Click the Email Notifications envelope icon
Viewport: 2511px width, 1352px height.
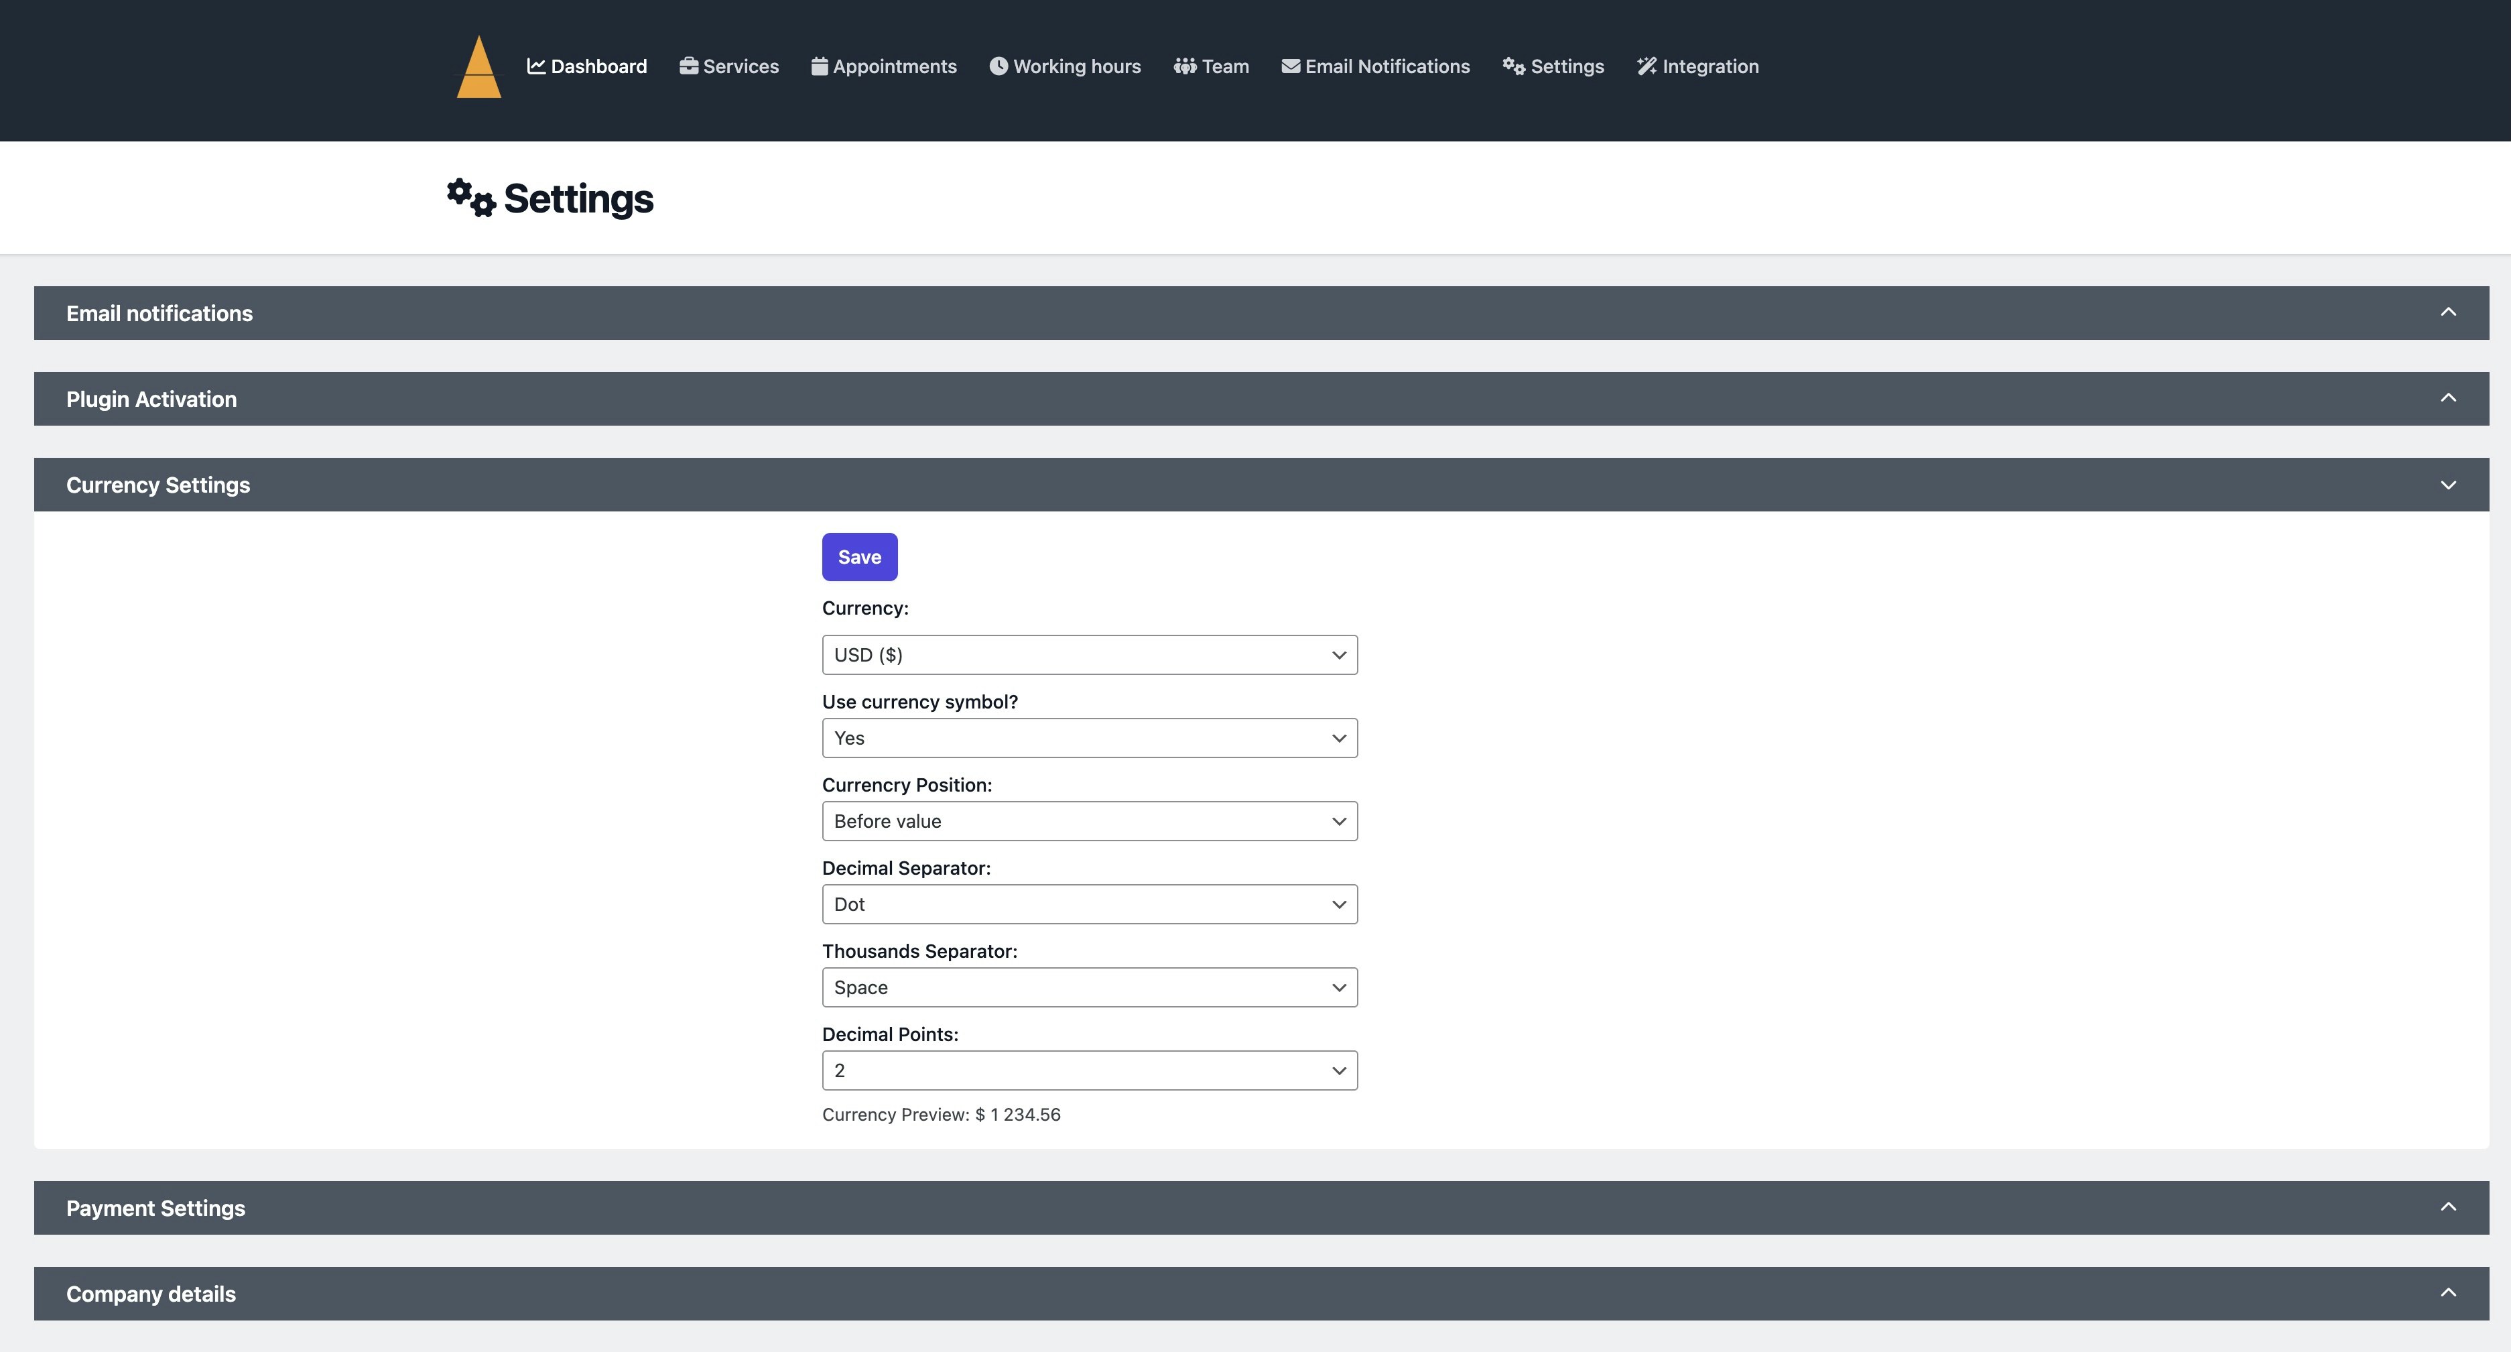point(1291,66)
